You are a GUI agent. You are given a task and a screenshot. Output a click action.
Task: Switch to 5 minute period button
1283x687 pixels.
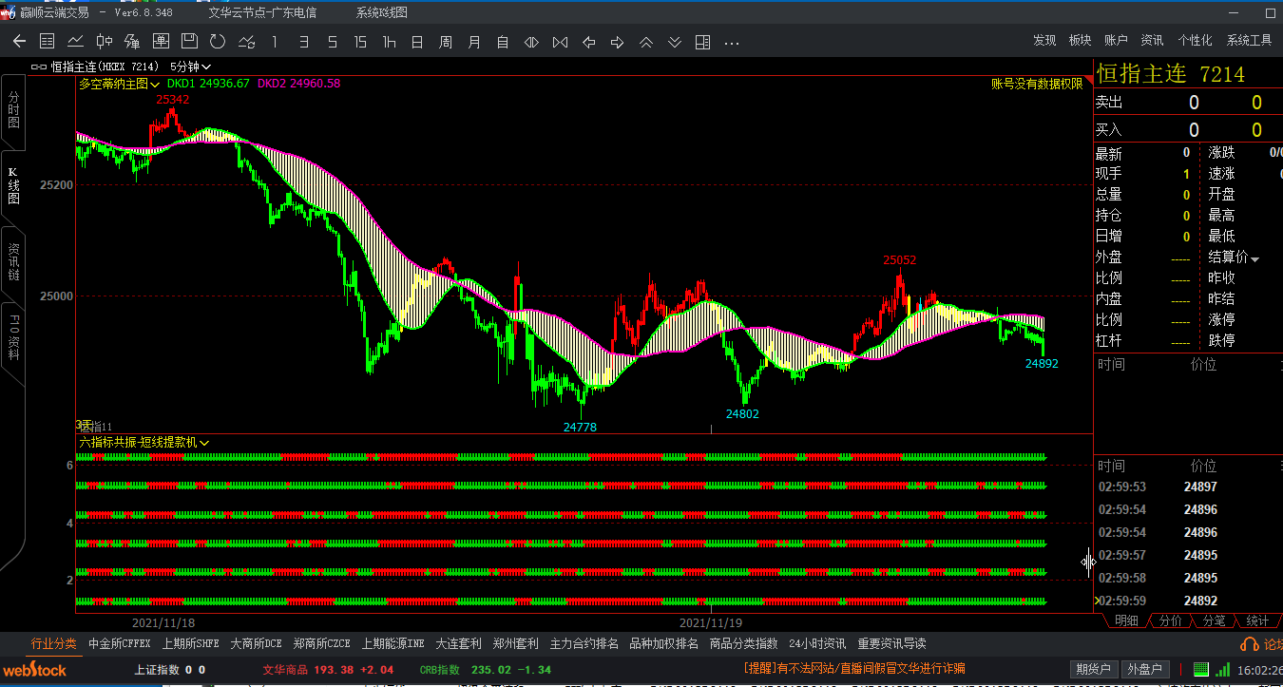(332, 41)
